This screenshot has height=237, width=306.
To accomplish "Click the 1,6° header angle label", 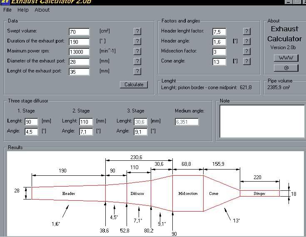I will tap(56, 224).
